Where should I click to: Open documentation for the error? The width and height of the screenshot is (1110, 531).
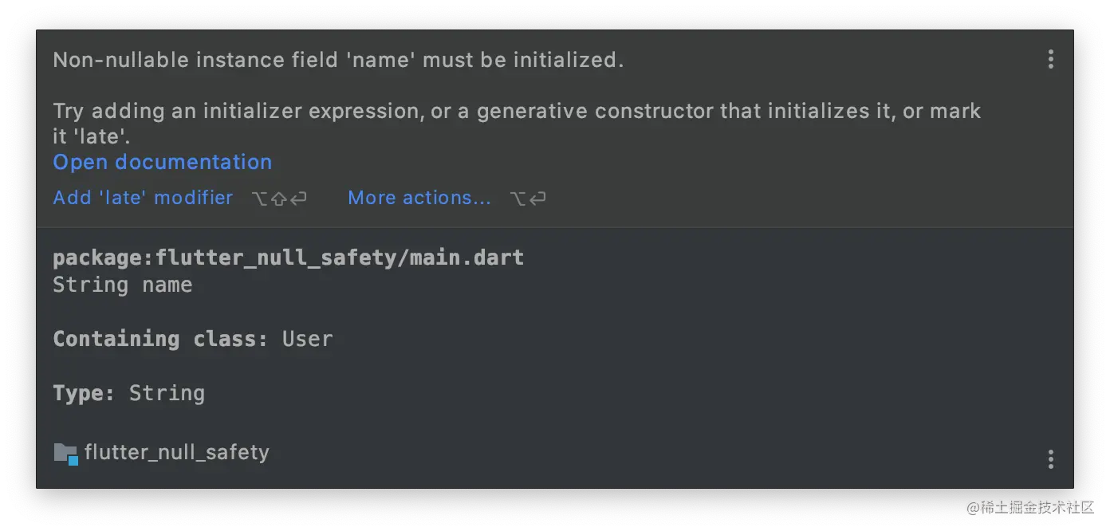click(163, 162)
